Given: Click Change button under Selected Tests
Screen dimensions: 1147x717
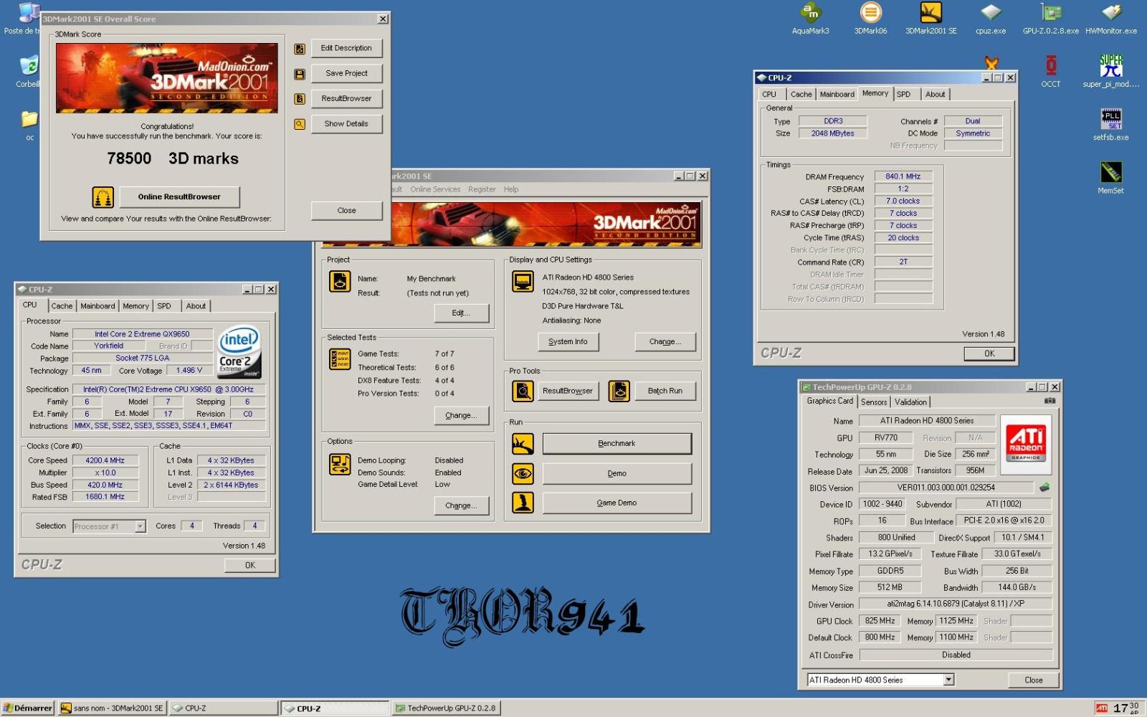Looking at the screenshot, I should click(x=462, y=416).
